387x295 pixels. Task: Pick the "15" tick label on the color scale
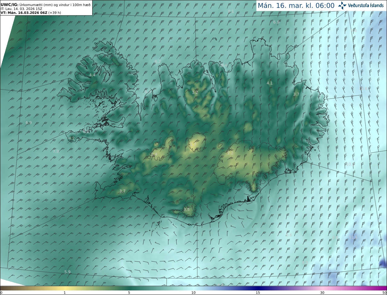(258, 293)
